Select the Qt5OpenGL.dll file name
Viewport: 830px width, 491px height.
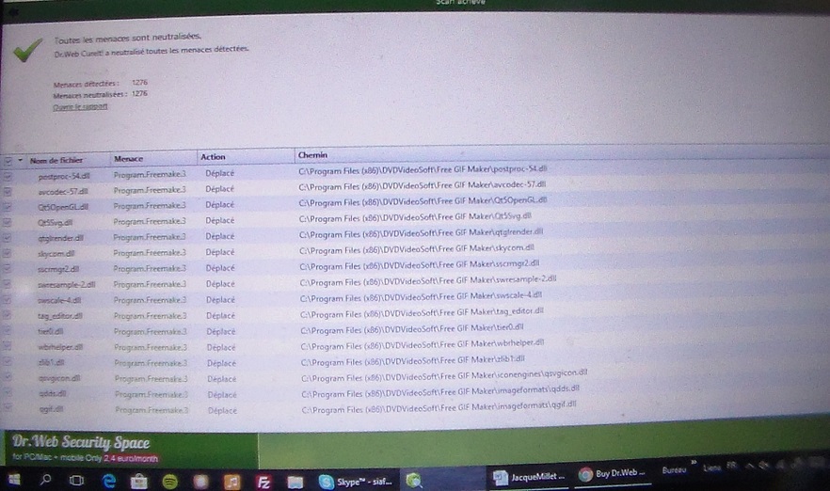tap(63, 207)
